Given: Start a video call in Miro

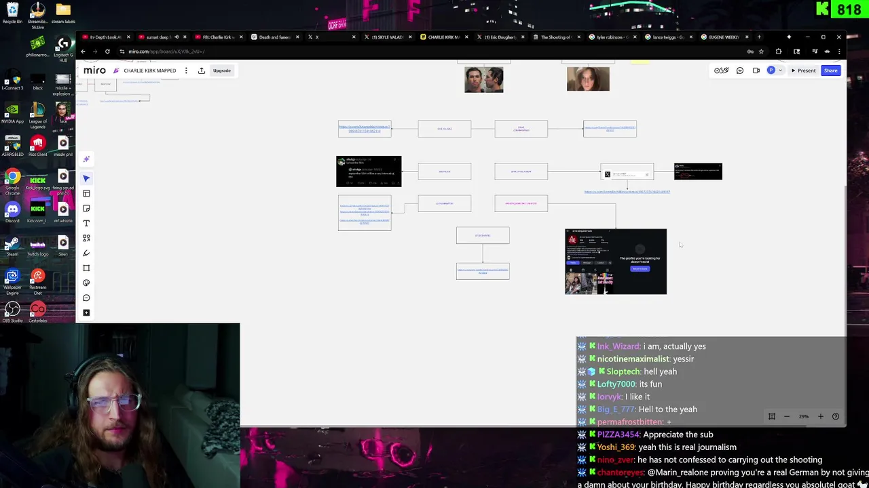Looking at the screenshot, I should tap(756, 70).
